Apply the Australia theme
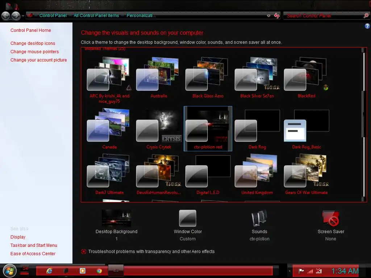 click(159, 77)
